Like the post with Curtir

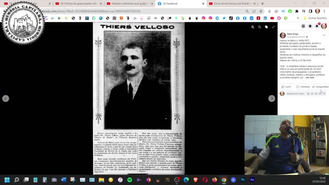(x=286, y=87)
